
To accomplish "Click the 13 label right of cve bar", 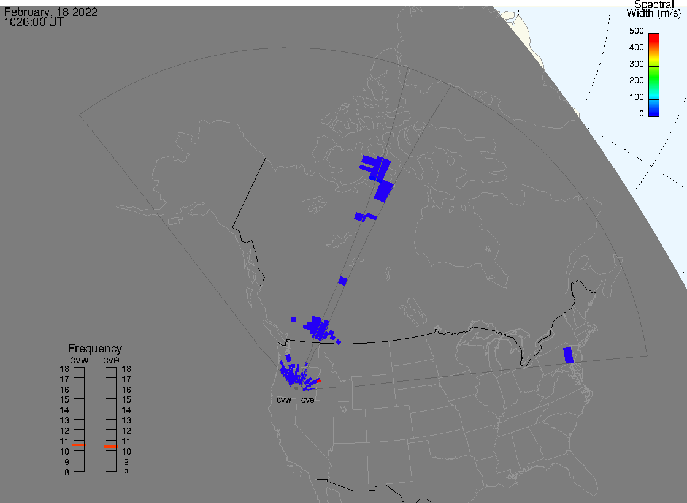I will coord(126,420).
